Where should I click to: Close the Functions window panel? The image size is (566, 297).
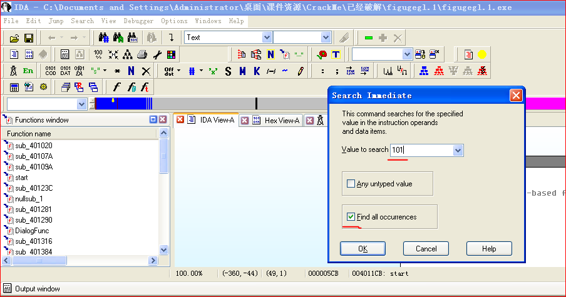coord(163,119)
